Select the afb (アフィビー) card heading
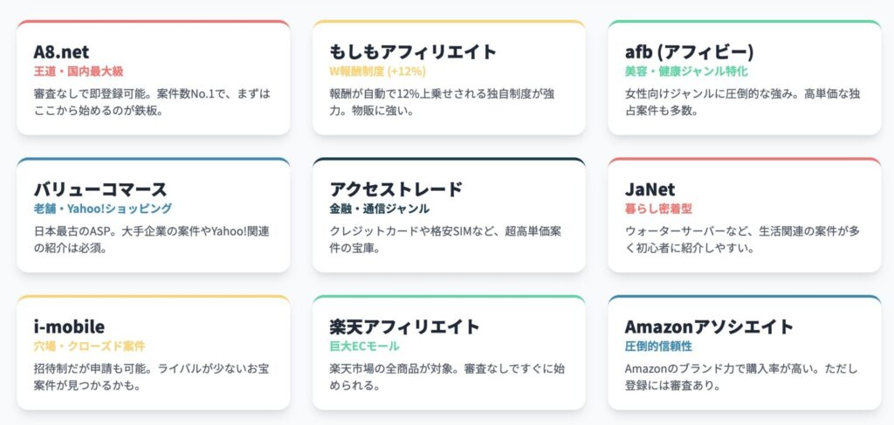The image size is (894, 425). (x=690, y=51)
